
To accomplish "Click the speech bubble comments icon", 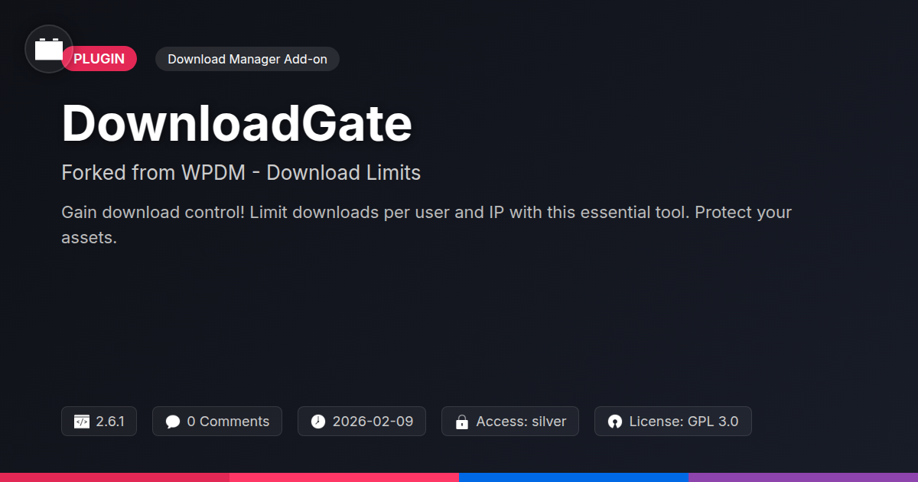I will point(173,422).
